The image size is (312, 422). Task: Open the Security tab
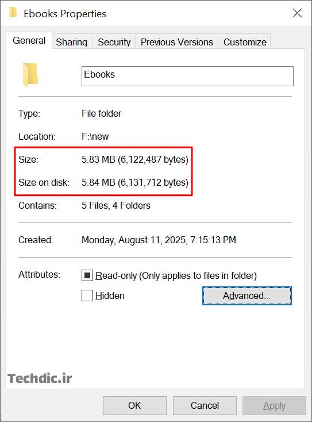114,42
